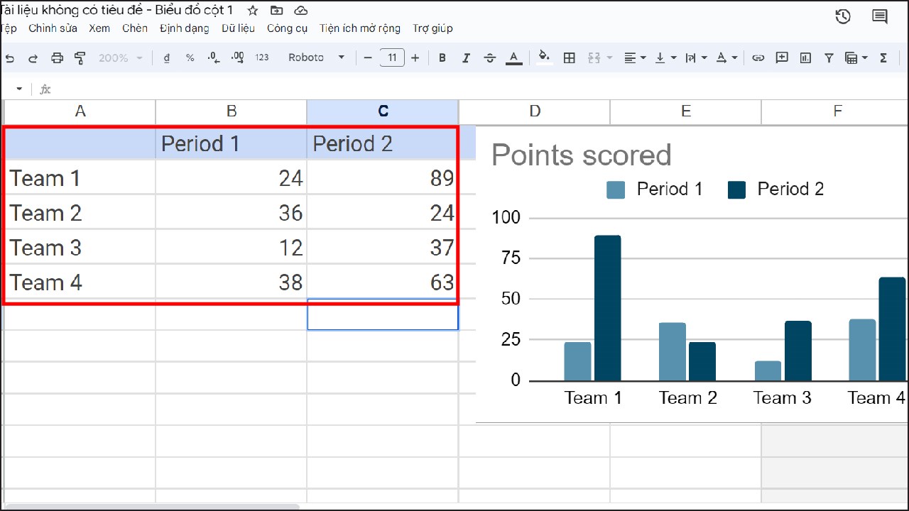The image size is (909, 511).
Task: Open the 123 number formats menu
Action: [262, 58]
